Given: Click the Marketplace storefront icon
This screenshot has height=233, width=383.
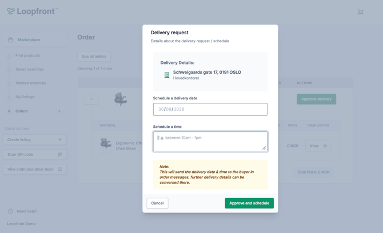Looking at the screenshot, I should point(10,40).
